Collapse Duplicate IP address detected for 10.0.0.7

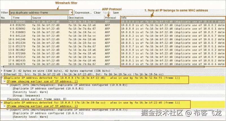tap(2, 103)
